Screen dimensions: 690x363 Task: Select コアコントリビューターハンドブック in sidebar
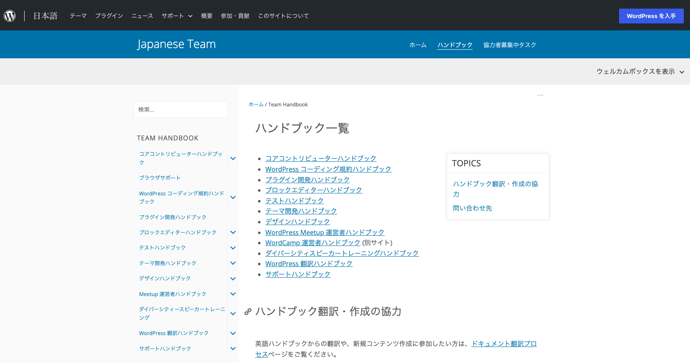[x=181, y=158]
